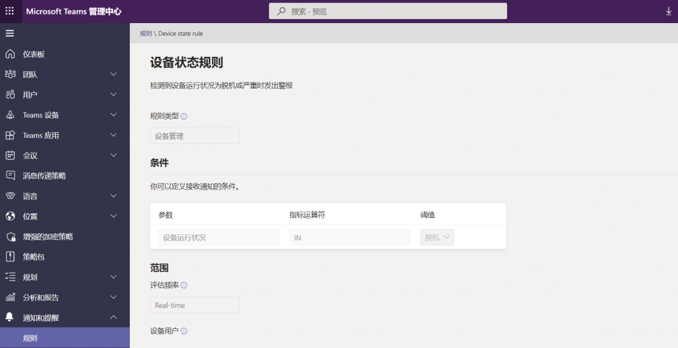This screenshot has height=348, width=678.
Task: Click the IN operator field
Action: [x=350, y=238]
